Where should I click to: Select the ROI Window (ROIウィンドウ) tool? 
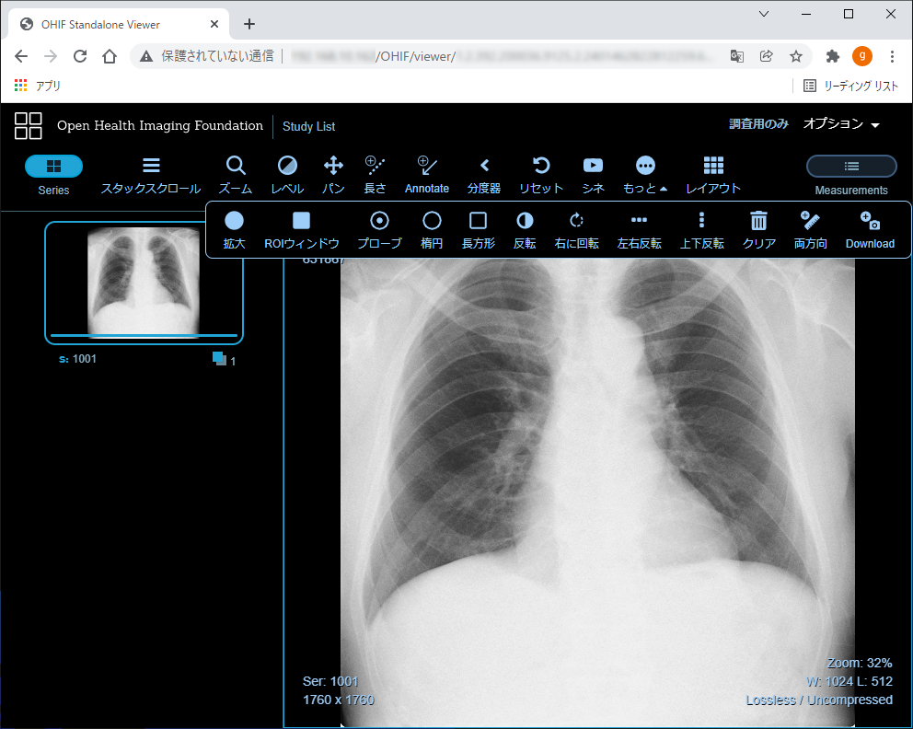pyautogui.click(x=302, y=230)
